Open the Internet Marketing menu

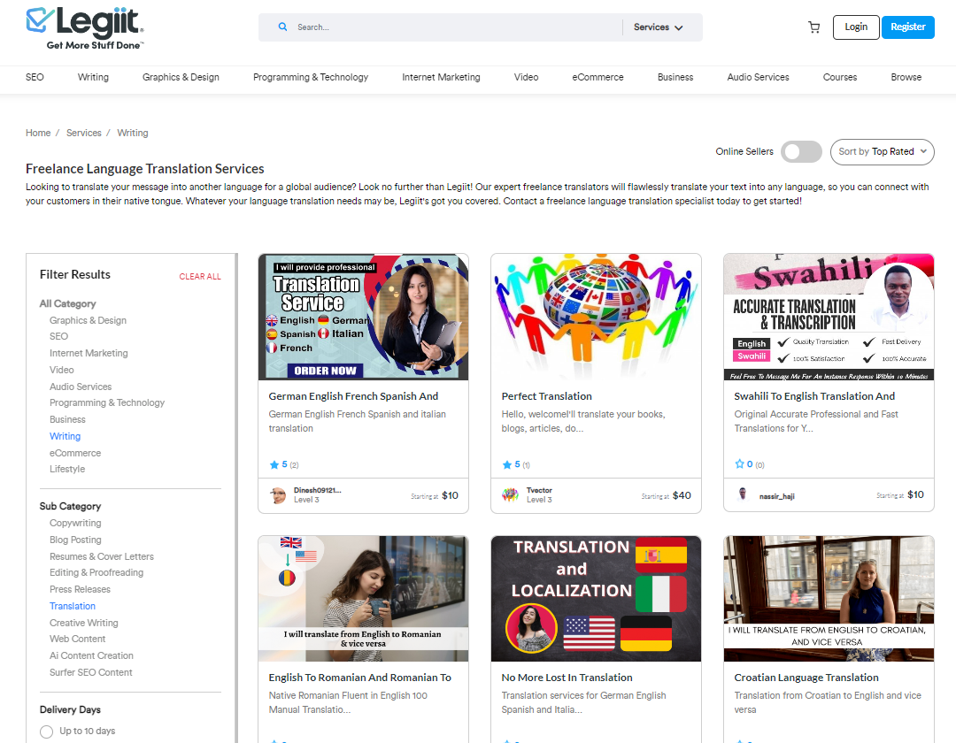click(442, 77)
